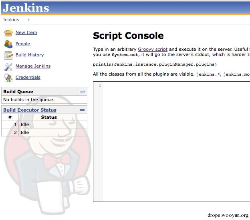Click the println example code line
The image size is (250, 220).
[155, 64]
